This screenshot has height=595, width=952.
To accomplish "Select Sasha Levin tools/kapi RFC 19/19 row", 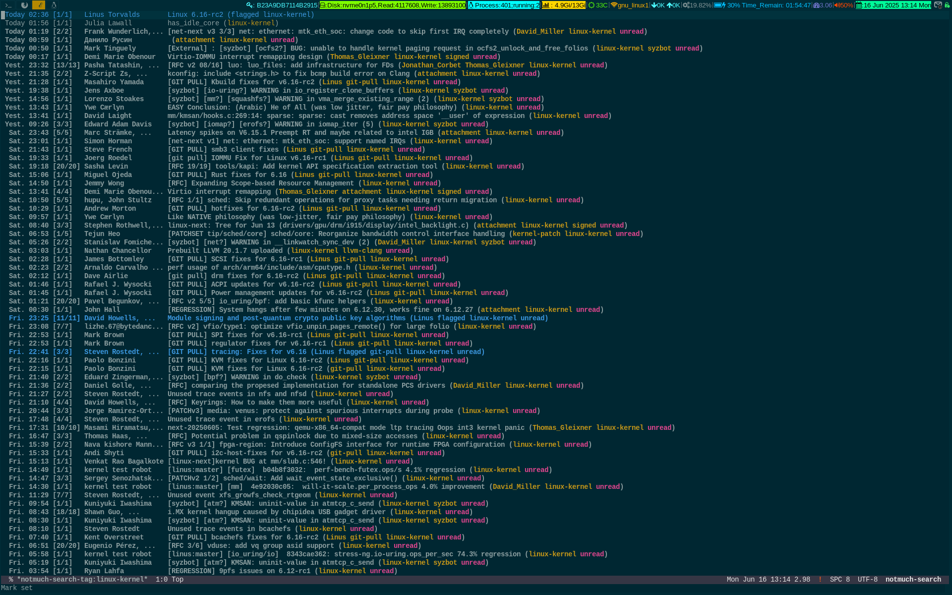I will pyautogui.click(x=476, y=166).
